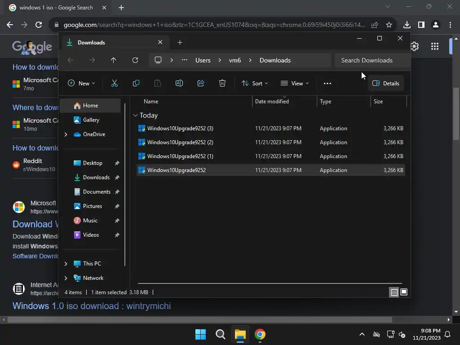Viewport: 460px width, 345px height.
Task: Open Chrome three-dot menu
Action: coord(450,25)
